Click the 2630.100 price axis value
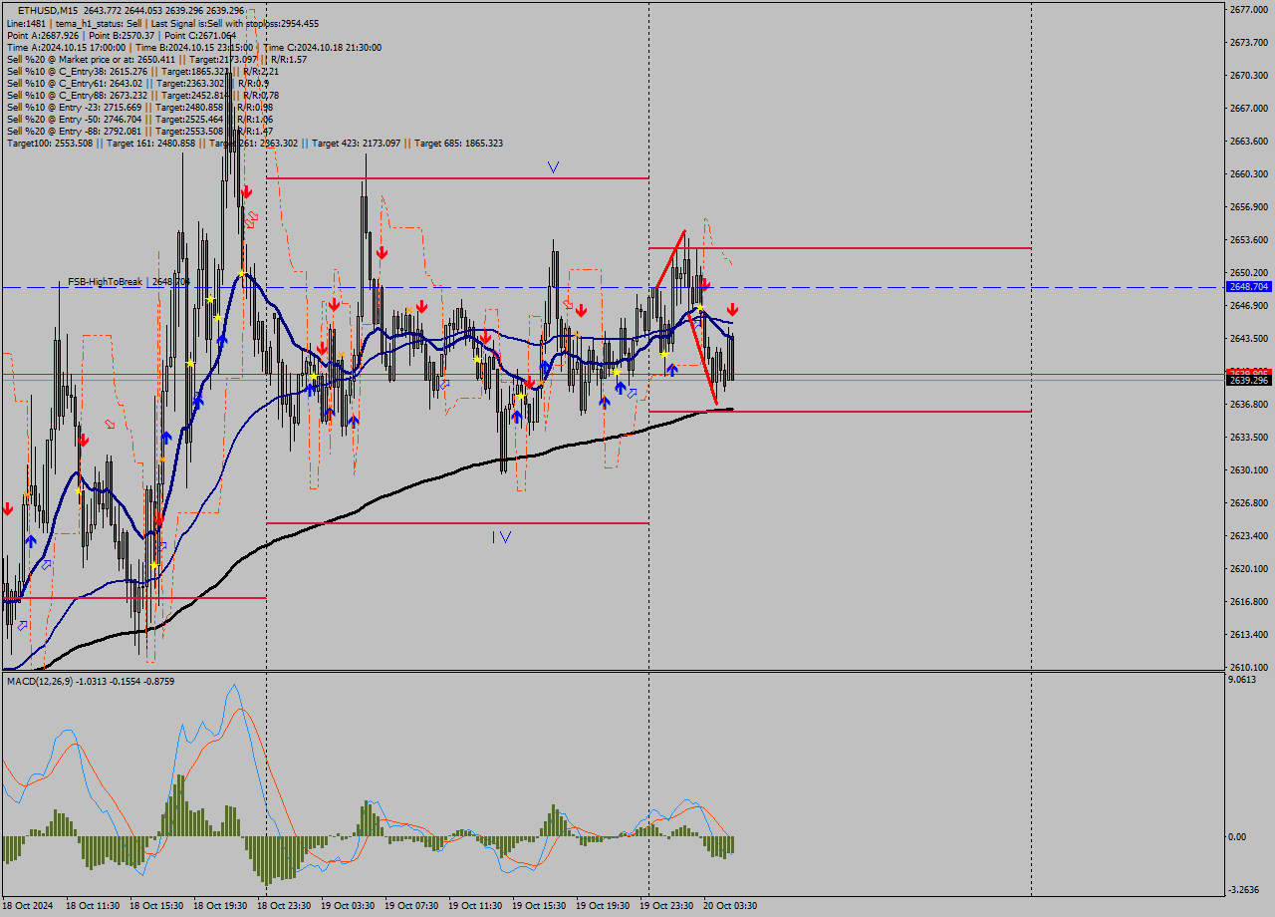This screenshot has width=1275, height=917. point(1248,469)
